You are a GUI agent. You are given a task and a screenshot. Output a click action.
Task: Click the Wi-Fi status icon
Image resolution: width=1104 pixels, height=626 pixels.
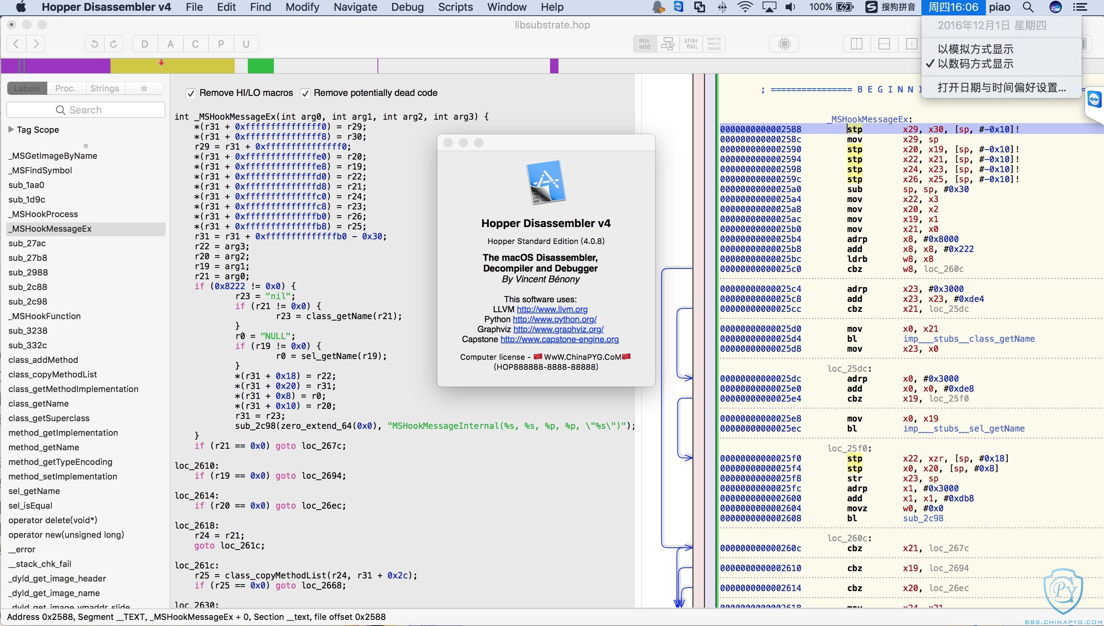745,7
